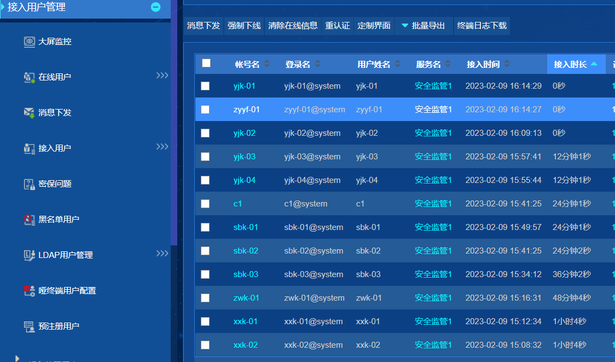
Task: Click the 密保问题 question icon
Action: coord(29,184)
